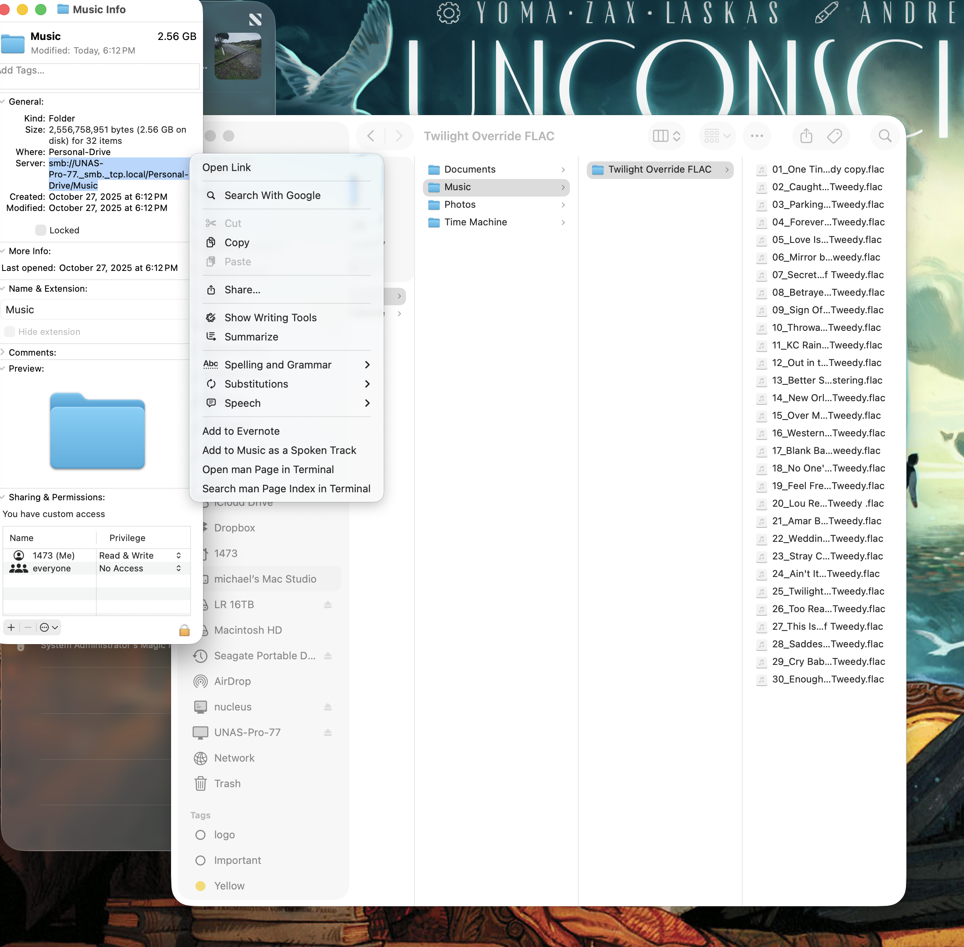Click the Finder share toolbar icon

806,136
